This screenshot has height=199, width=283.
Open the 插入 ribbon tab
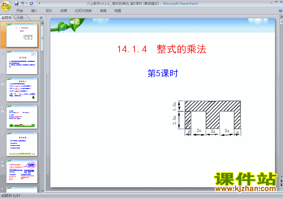(x=34, y=11)
